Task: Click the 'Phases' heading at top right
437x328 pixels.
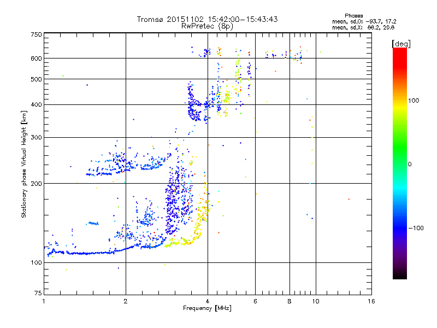Action: point(353,16)
